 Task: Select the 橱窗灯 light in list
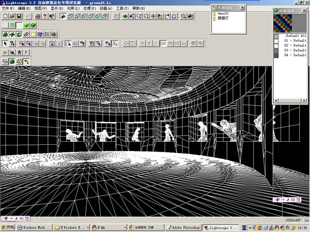point(223,18)
